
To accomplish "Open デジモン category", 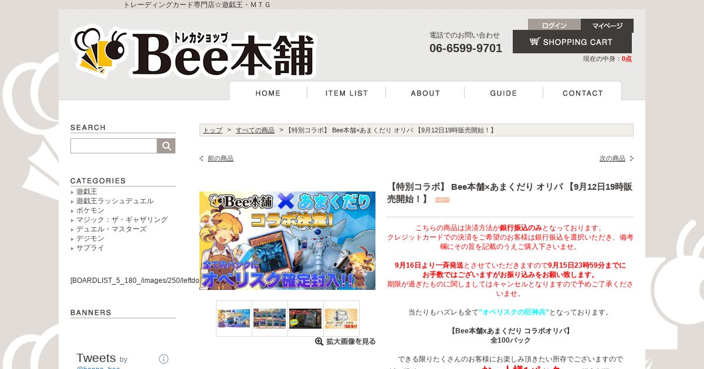I will coord(90,238).
